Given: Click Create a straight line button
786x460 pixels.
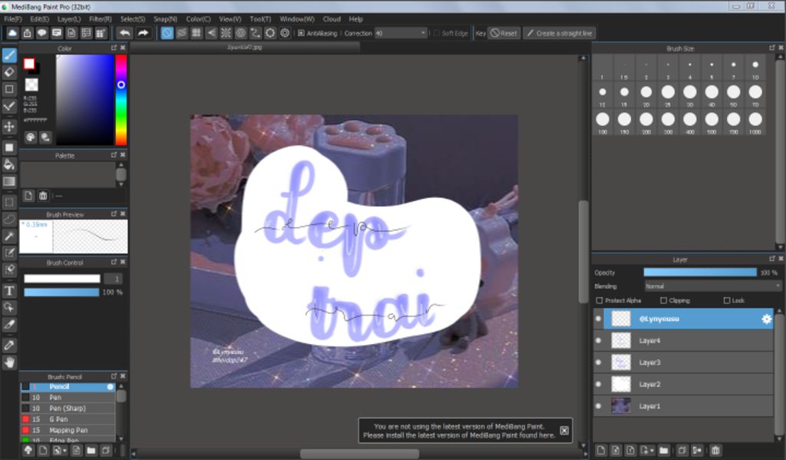Looking at the screenshot, I should click(x=559, y=33).
